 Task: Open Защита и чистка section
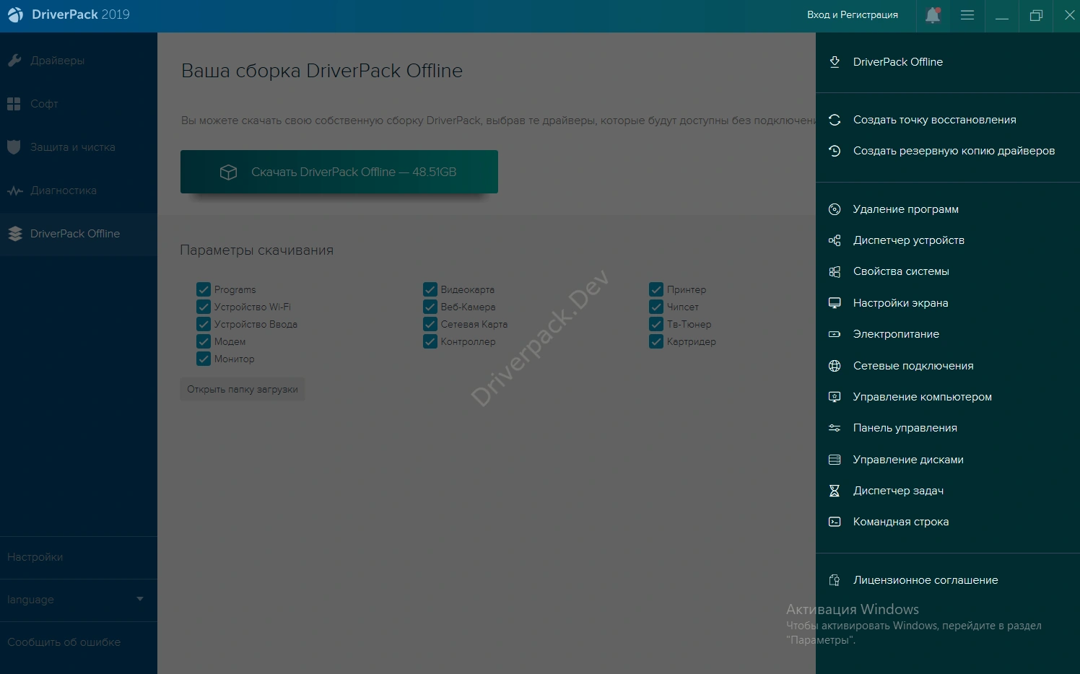pos(79,147)
